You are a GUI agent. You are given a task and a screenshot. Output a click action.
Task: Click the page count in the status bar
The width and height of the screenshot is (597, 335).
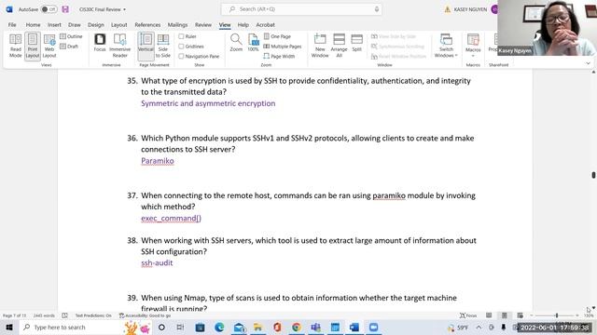pos(15,315)
